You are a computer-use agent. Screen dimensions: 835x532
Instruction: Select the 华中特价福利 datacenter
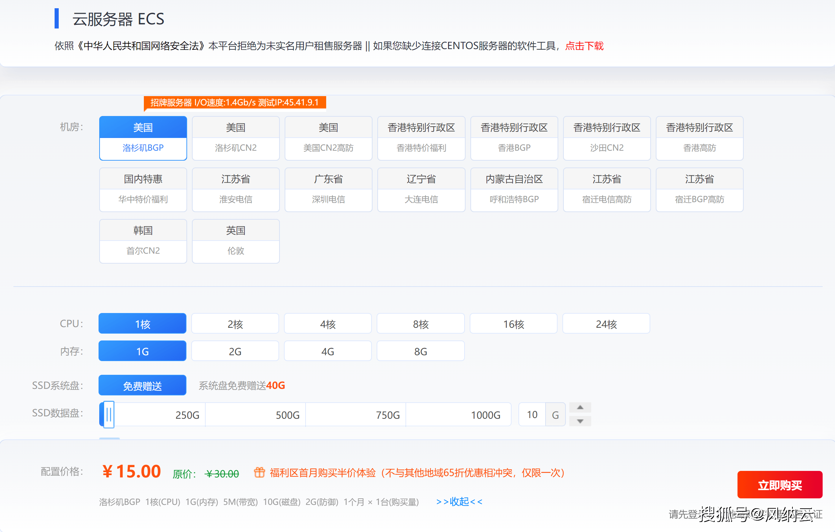(143, 189)
